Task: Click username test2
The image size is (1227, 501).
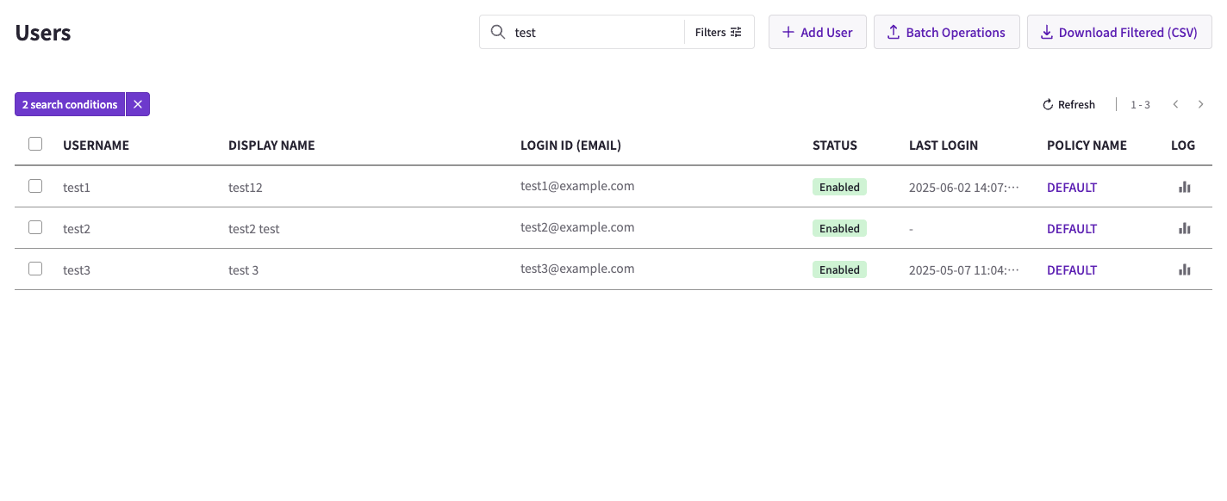Action: click(x=77, y=229)
